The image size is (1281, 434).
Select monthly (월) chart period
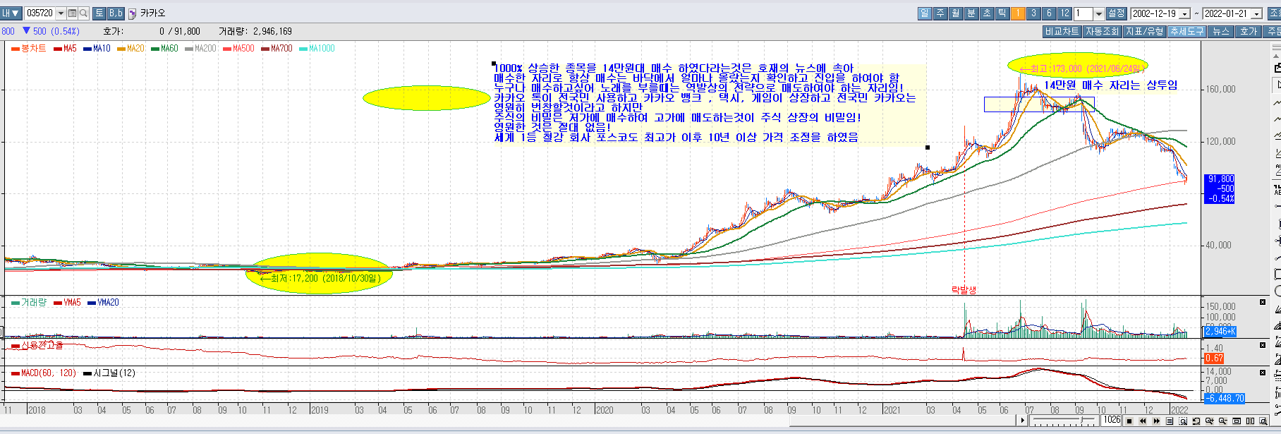(x=956, y=13)
